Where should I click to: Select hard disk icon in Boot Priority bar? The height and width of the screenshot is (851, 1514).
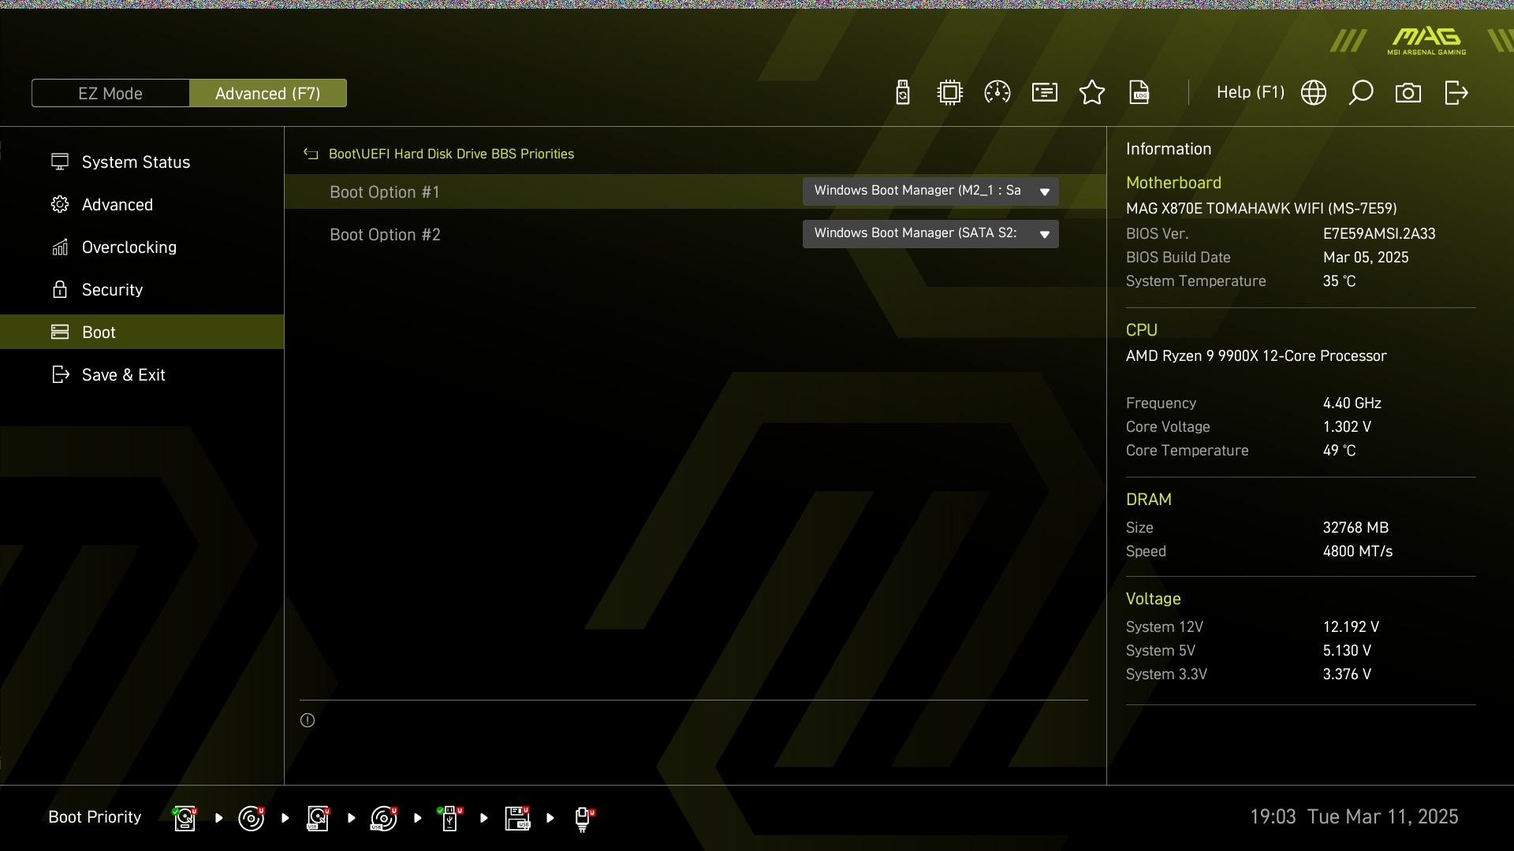185,818
